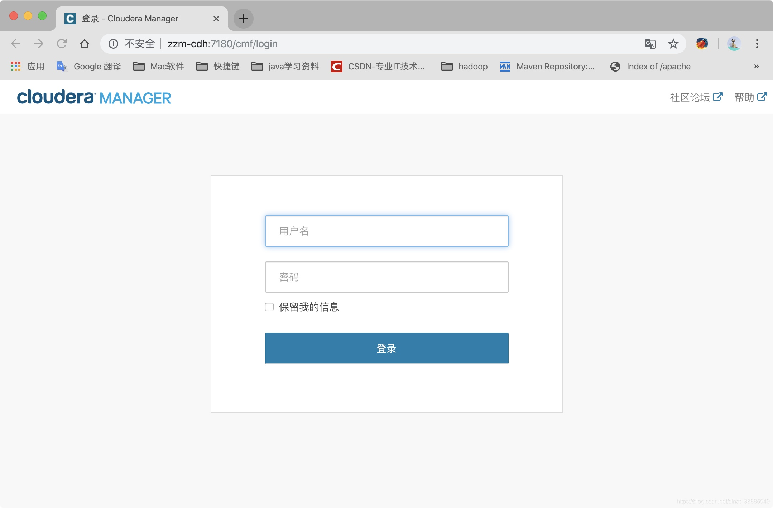Open the 帮助 help link
The width and height of the screenshot is (773, 508).
(x=750, y=97)
